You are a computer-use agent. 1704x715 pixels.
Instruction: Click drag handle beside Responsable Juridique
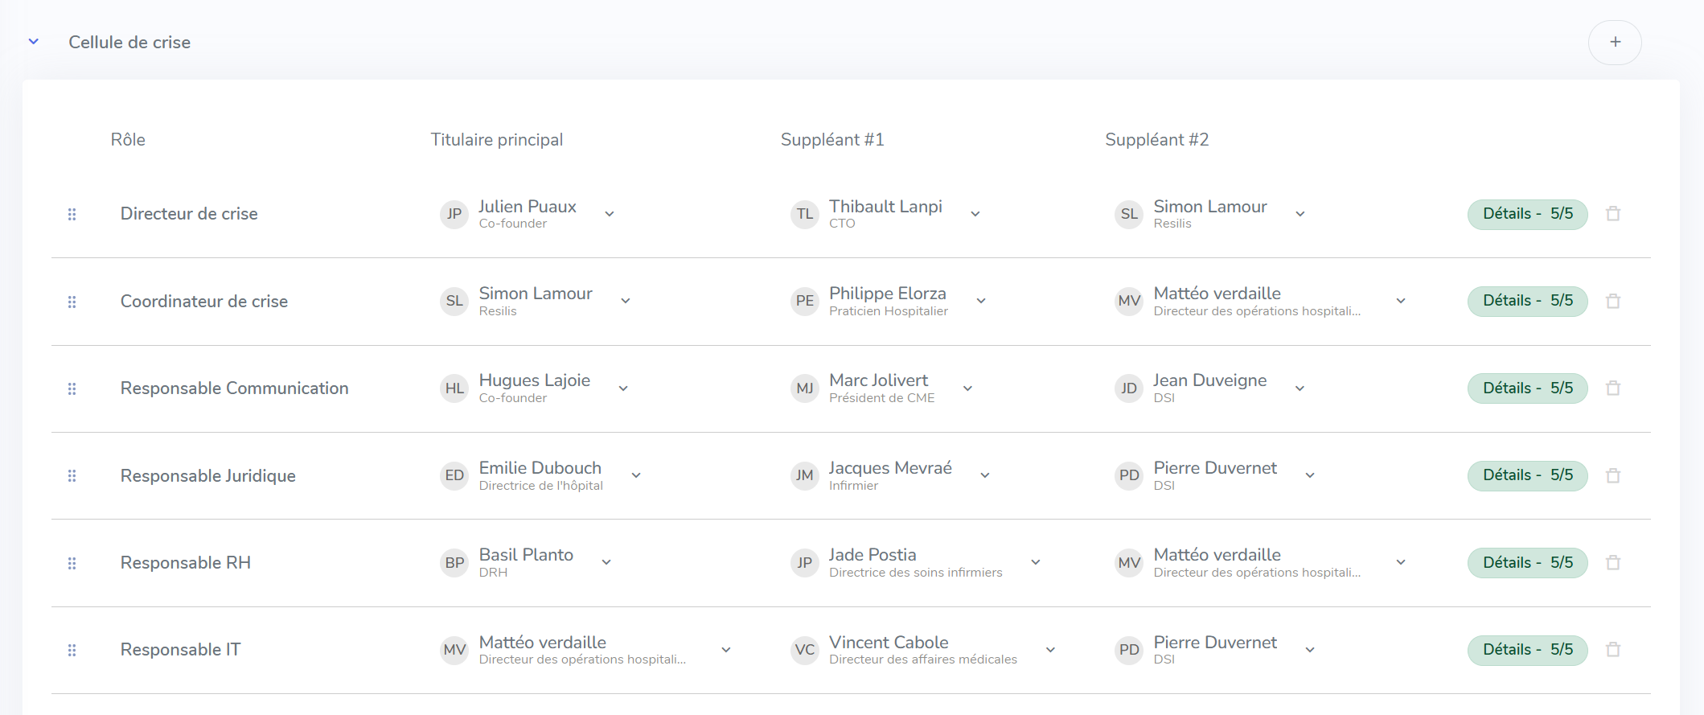(x=72, y=475)
